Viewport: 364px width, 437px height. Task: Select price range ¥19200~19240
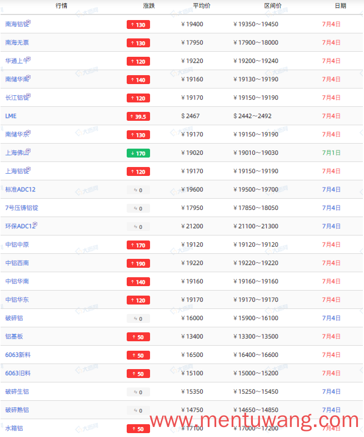(256, 61)
